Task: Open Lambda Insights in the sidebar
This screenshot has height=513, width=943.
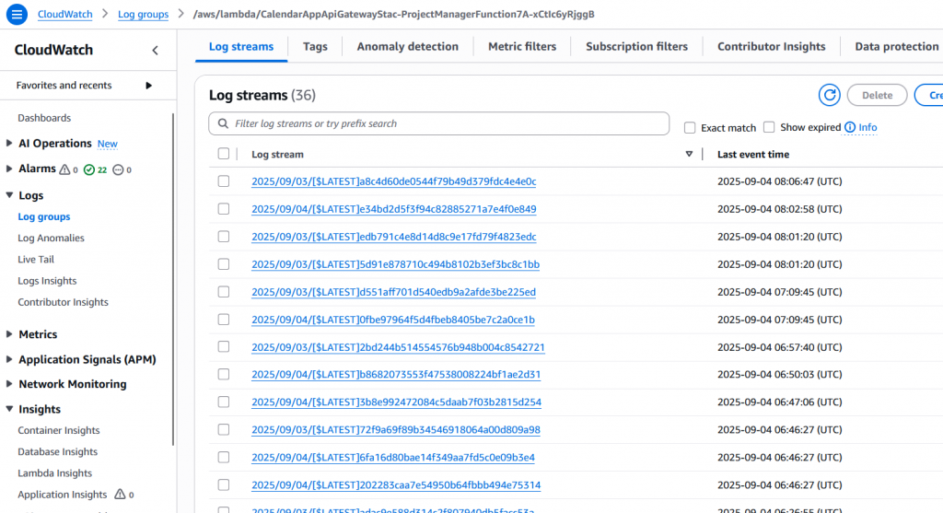Action: pyautogui.click(x=54, y=473)
